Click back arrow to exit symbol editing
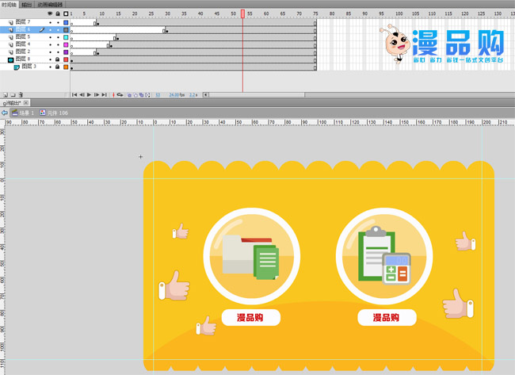Image resolution: width=515 pixels, height=375 pixels. (x=5, y=113)
